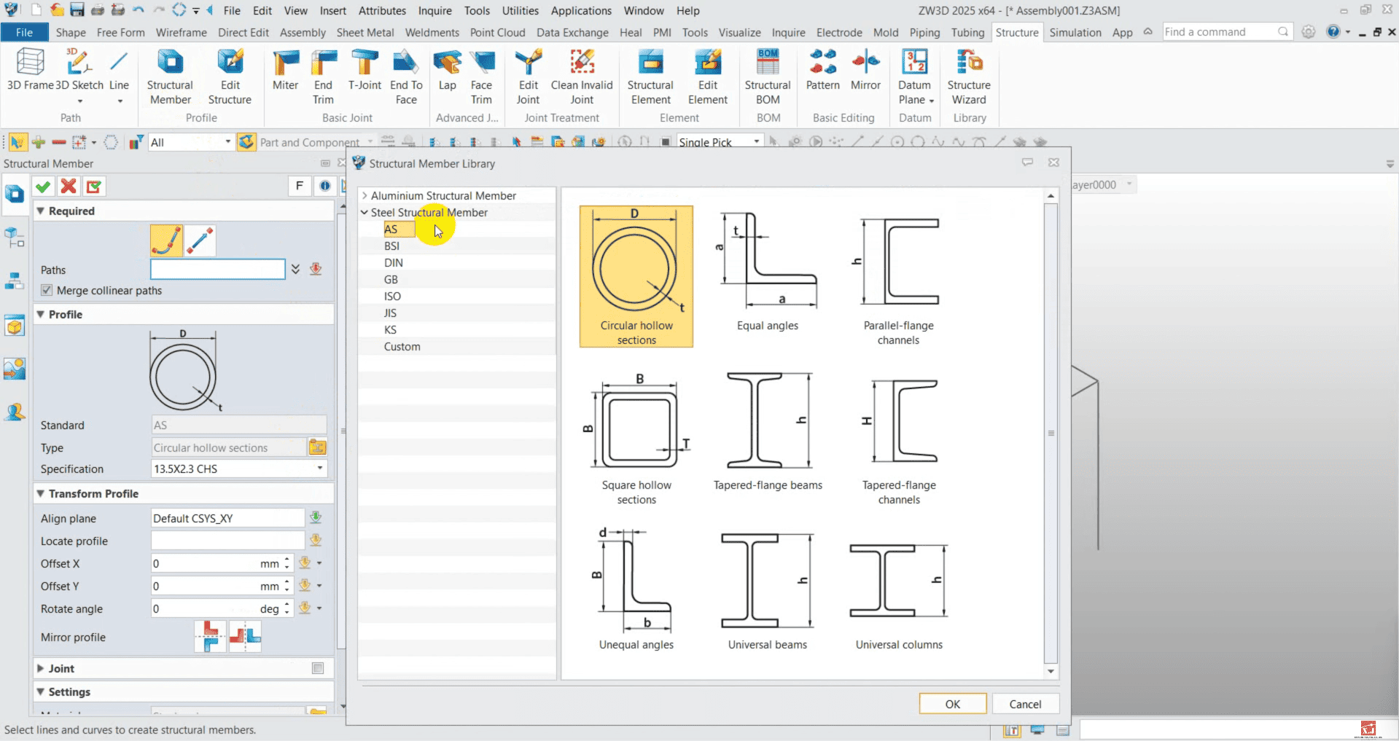Viewport: 1399px width, 741px height.
Task: Uncheck Merge collinear paths
Action: (47, 291)
